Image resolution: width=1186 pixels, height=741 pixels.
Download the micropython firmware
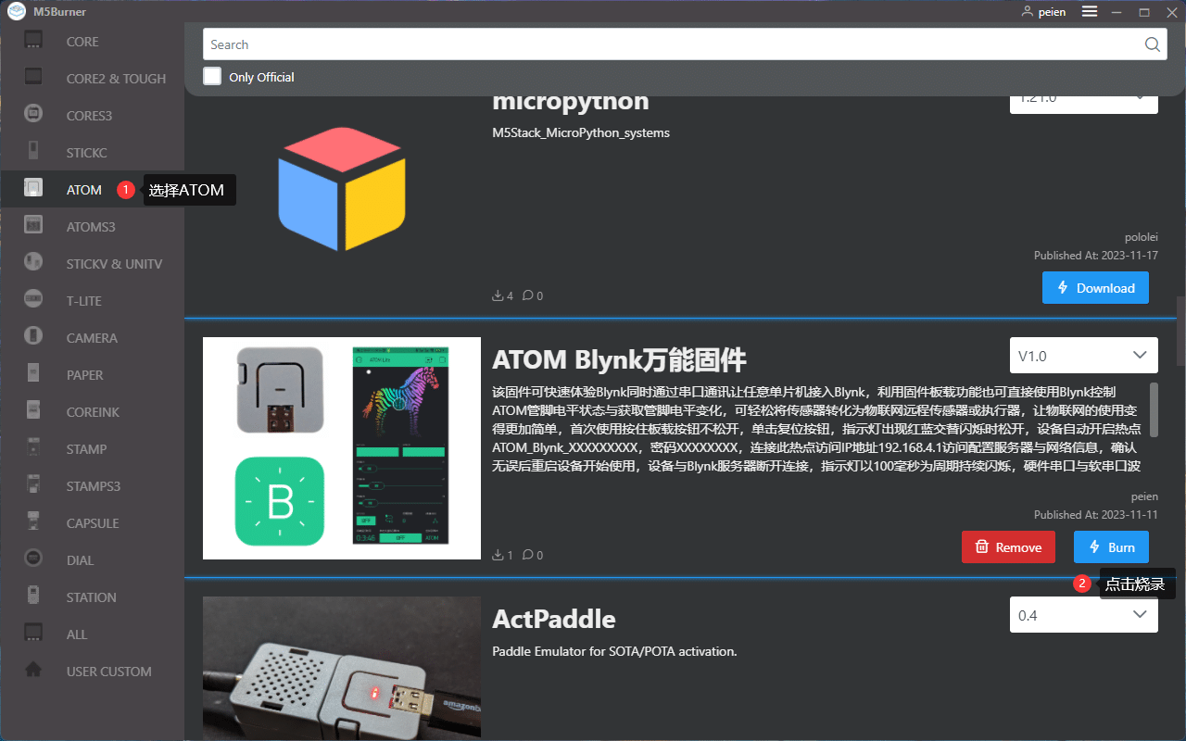(1095, 287)
